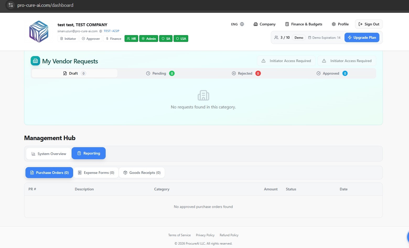Open the Privacy Policy link
This screenshot has width=409, height=248.
pyautogui.click(x=205, y=235)
